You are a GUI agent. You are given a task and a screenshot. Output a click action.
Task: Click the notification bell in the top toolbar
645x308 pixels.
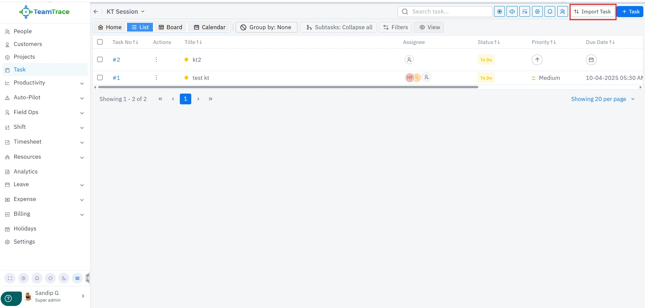tap(550, 12)
